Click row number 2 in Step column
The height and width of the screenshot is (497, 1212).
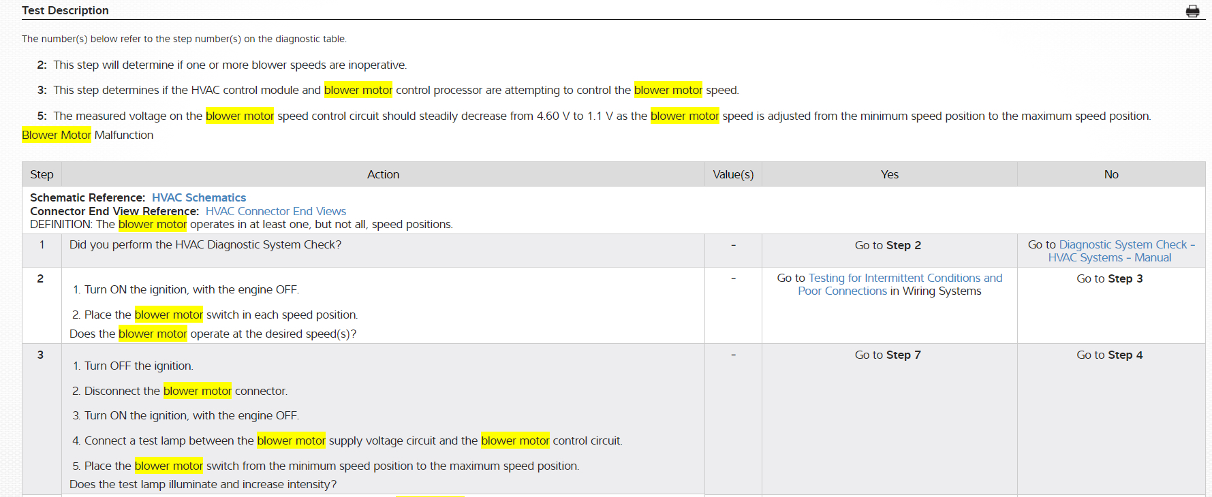(x=40, y=278)
